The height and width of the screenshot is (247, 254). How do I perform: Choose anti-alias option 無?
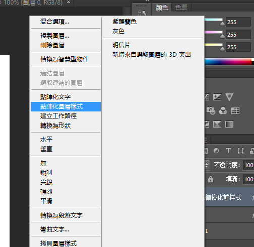(x=66, y=163)
